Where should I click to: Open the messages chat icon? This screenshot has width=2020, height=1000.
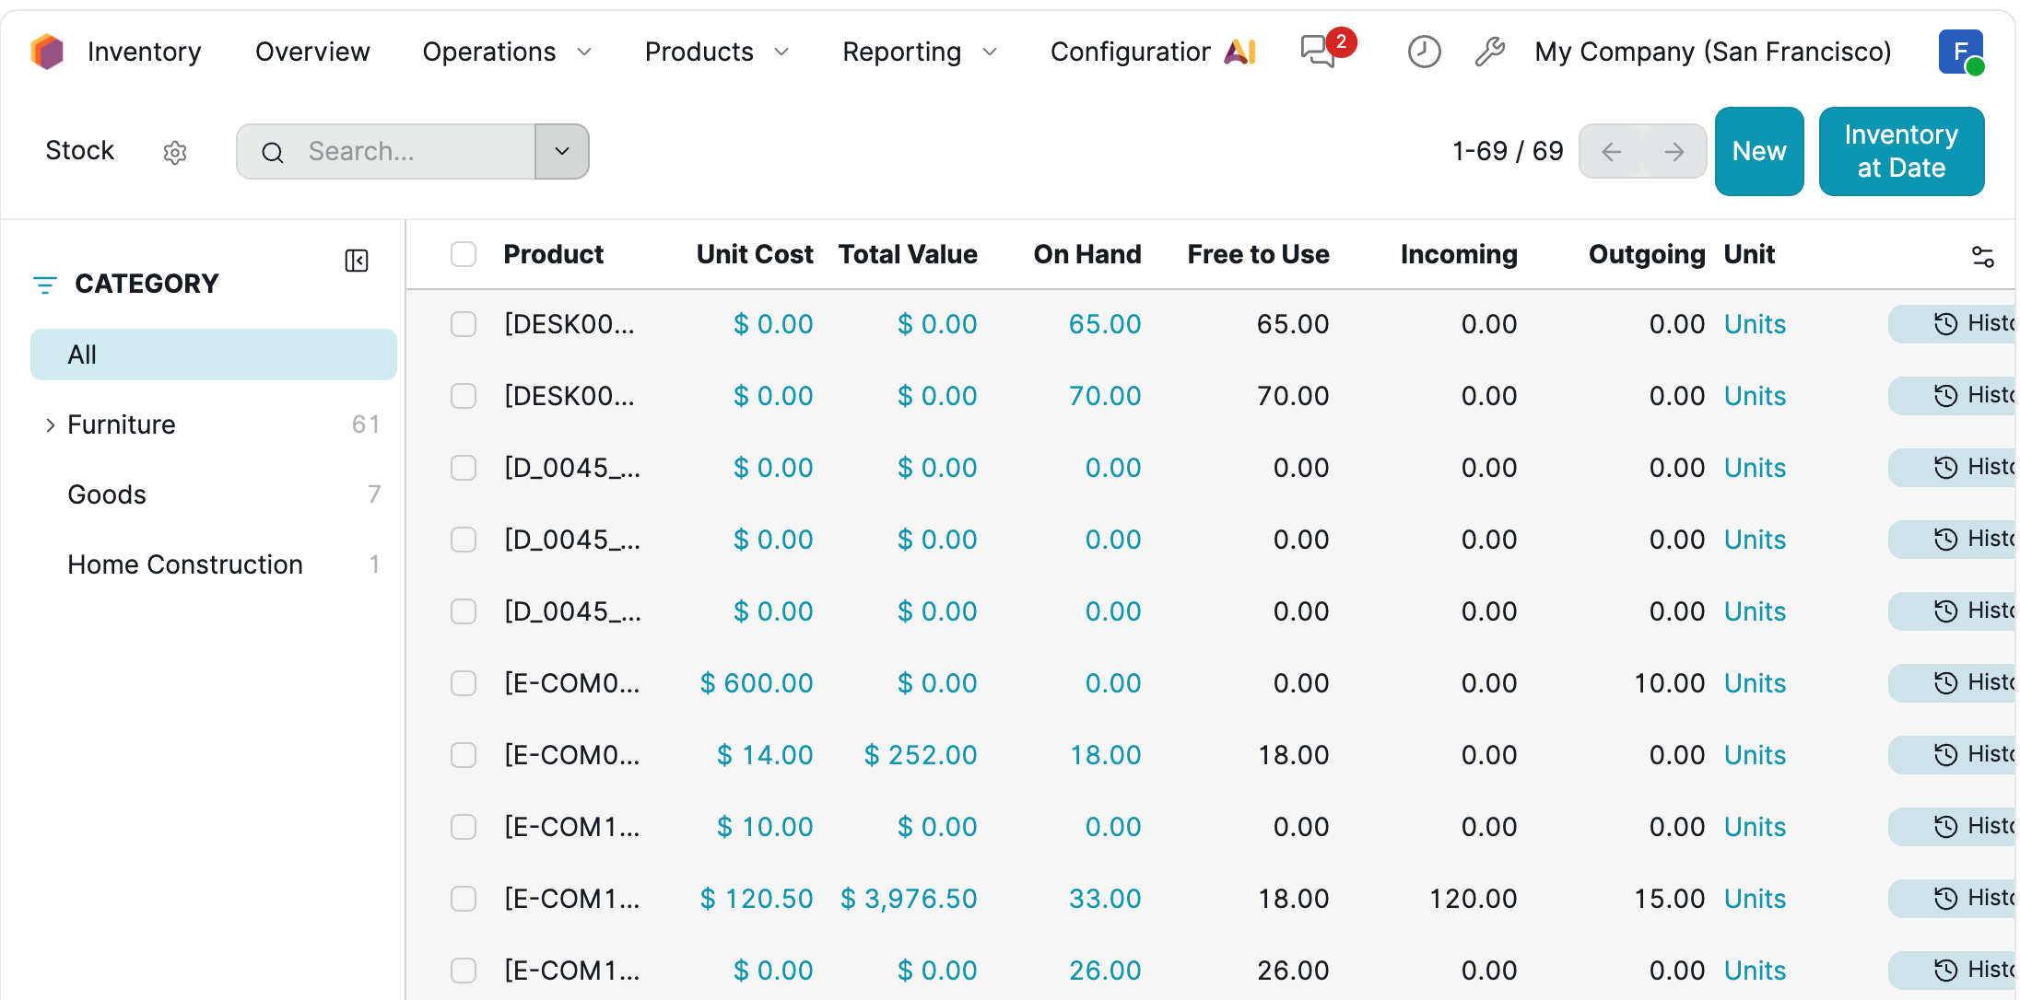pyautogui.click(x=1319, y=52)
